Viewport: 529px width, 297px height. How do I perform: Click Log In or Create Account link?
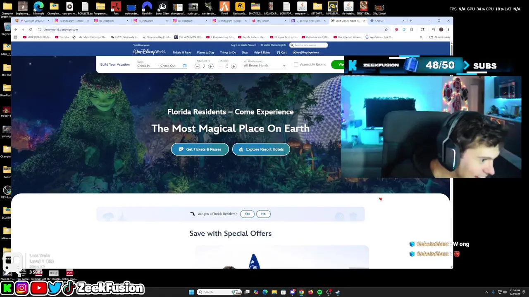coord(243,45)
